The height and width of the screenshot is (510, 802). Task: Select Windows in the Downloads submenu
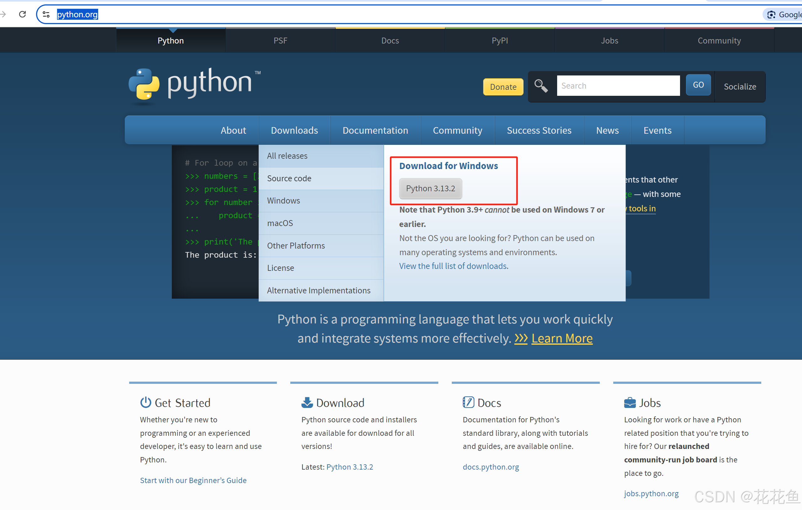click(283, 201)
